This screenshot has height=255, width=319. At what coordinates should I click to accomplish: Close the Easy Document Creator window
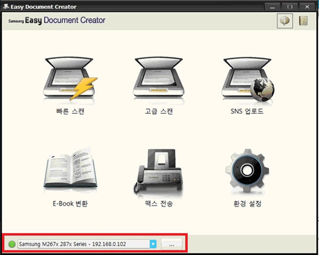point(307,7)
